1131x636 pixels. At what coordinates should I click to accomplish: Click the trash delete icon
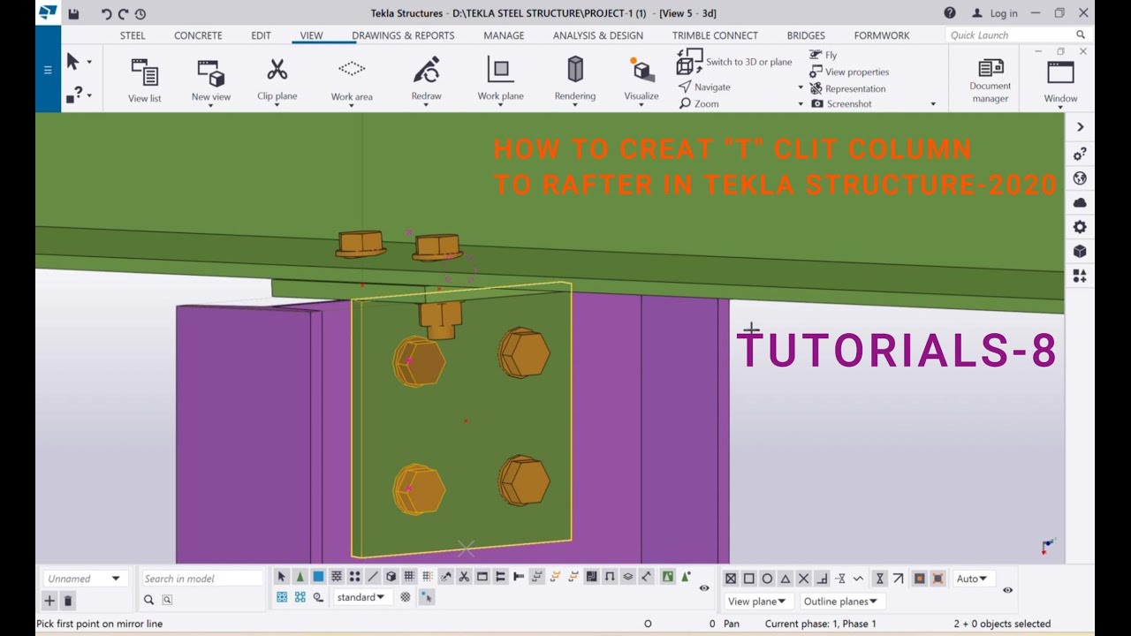pos(68,601)
